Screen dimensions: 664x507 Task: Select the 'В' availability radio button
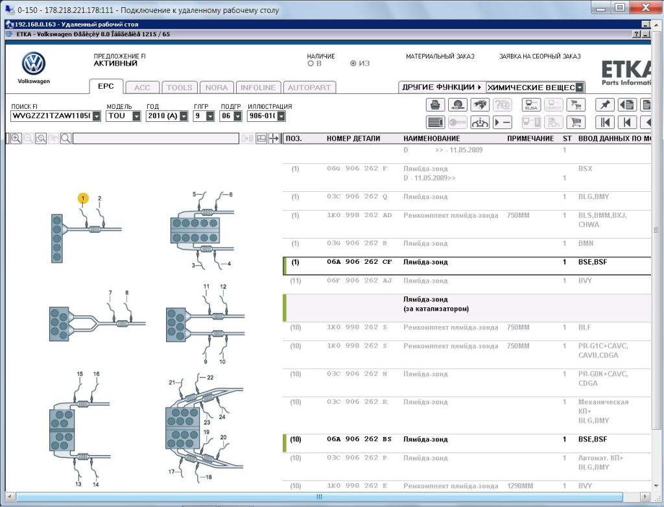click(x=311, y=64)
